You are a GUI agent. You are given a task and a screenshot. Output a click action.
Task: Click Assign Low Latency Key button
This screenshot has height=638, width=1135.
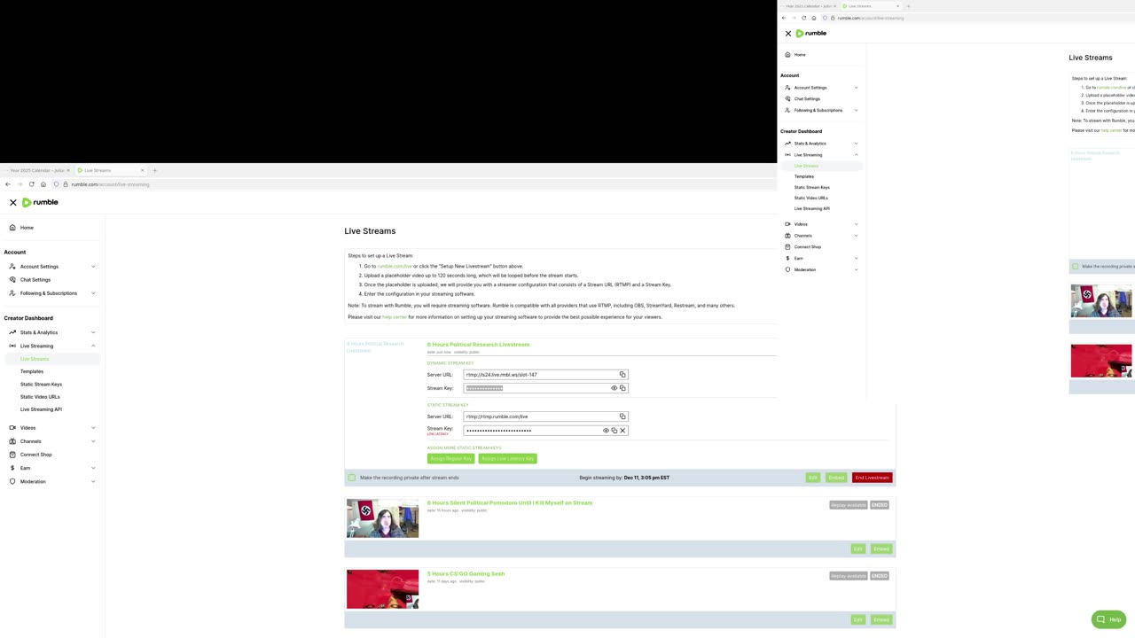[x=508, y=459]
